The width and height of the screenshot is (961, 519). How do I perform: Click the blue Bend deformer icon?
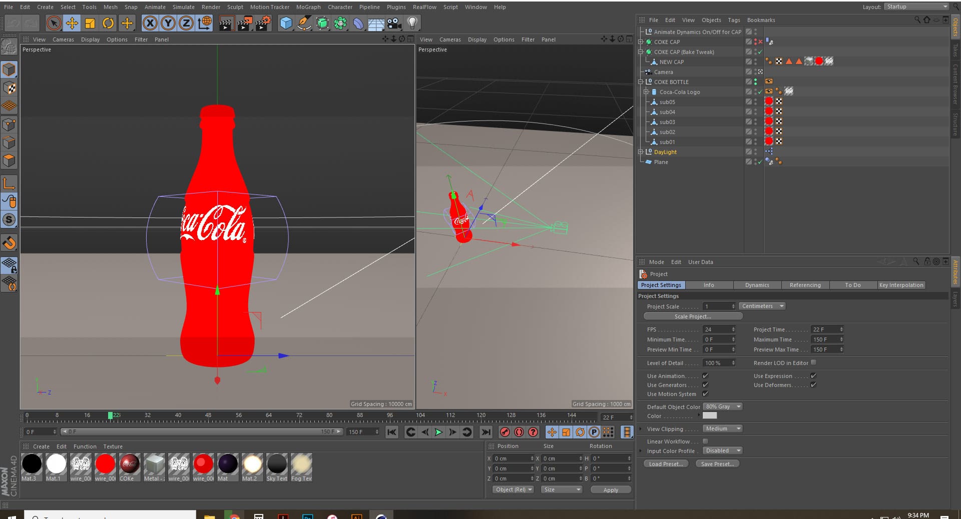(358, 23)
